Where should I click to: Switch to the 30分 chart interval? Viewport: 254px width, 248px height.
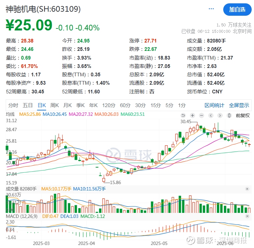click(x=140, y=105)
